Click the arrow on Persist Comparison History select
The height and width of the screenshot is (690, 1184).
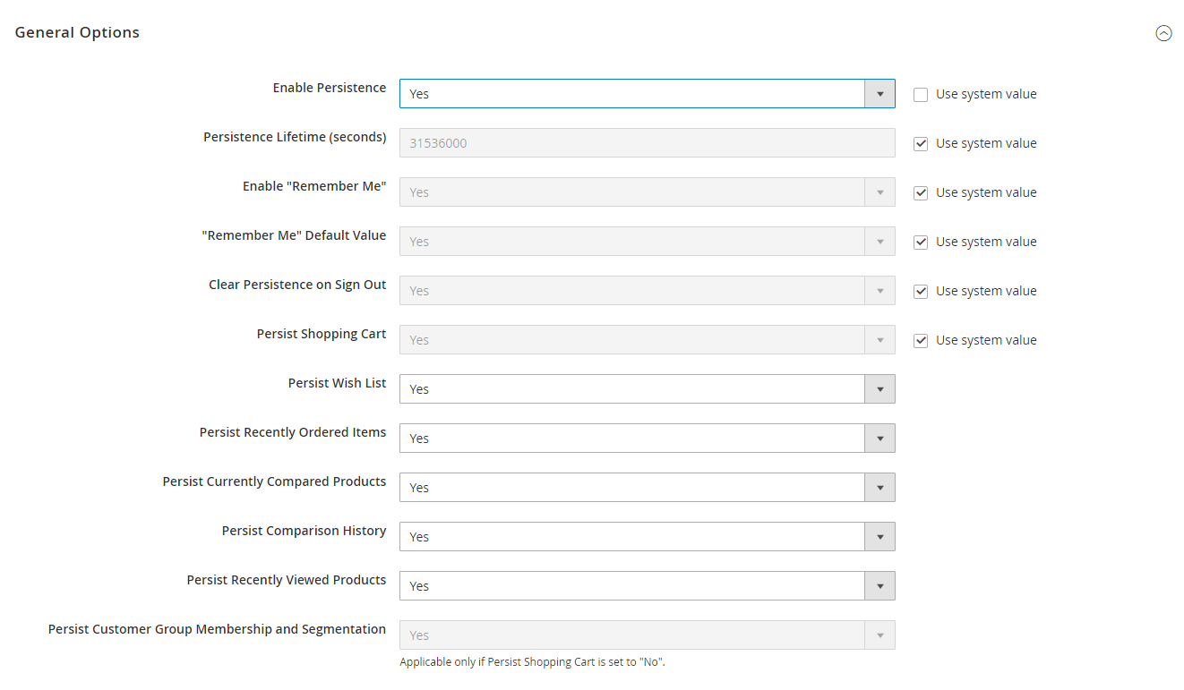pos(879,536)
